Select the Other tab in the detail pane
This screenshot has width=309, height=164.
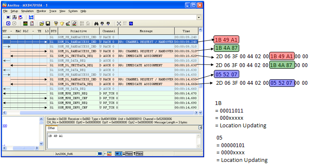point(52,128)
